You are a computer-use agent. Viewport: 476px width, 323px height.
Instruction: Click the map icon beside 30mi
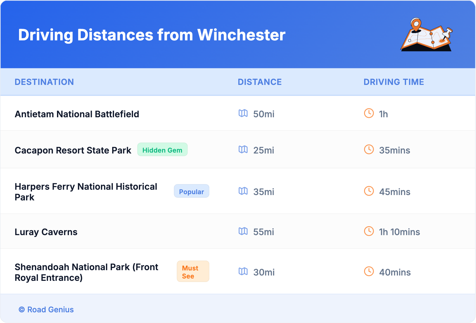[243, 272]
